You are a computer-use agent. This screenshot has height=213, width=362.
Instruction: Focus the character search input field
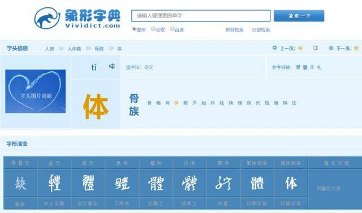click(x=201, y=16)
